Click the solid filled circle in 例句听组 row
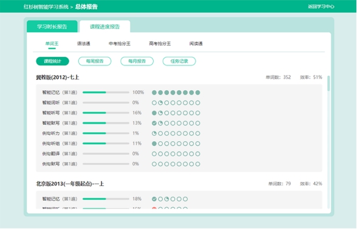 154,144
